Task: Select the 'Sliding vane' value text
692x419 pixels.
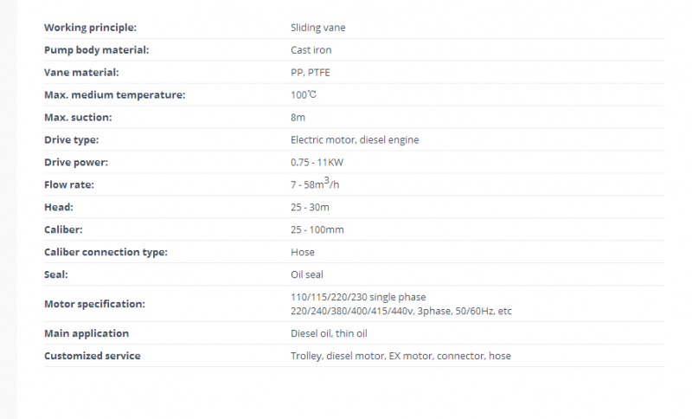Action: [317, 28]
